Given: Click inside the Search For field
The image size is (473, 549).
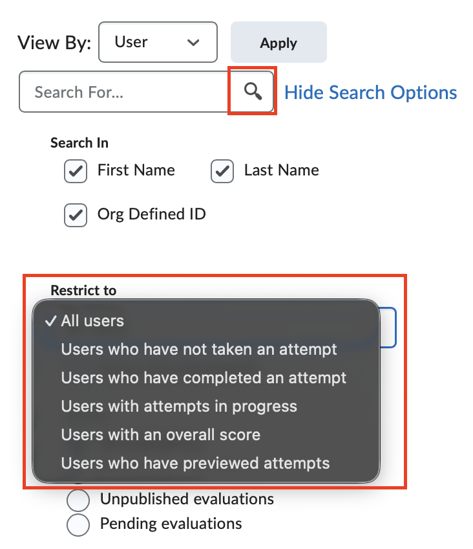Looking at the screenshot, I should tap(123, 91).
